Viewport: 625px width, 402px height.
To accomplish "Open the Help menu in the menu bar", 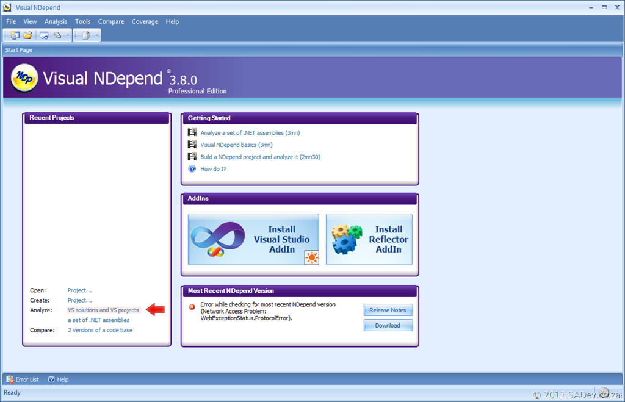I will click(x=172, y=21).
